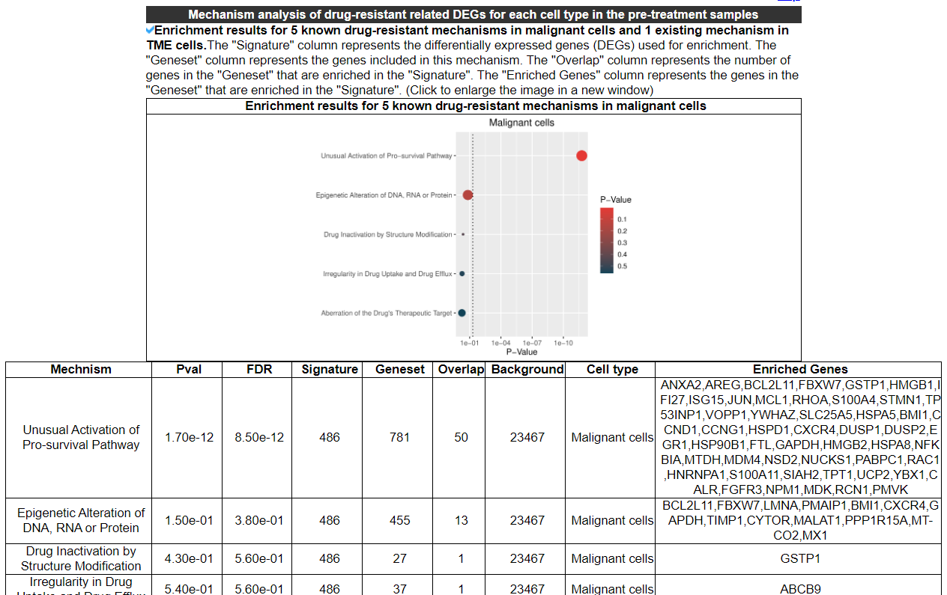
Task: Click the 'Mechnism' column header
Action: 81,369
